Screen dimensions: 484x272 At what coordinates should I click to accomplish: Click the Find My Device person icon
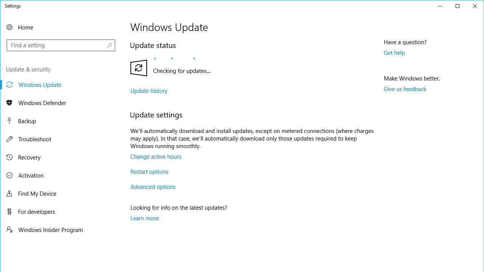coord(9,193)
